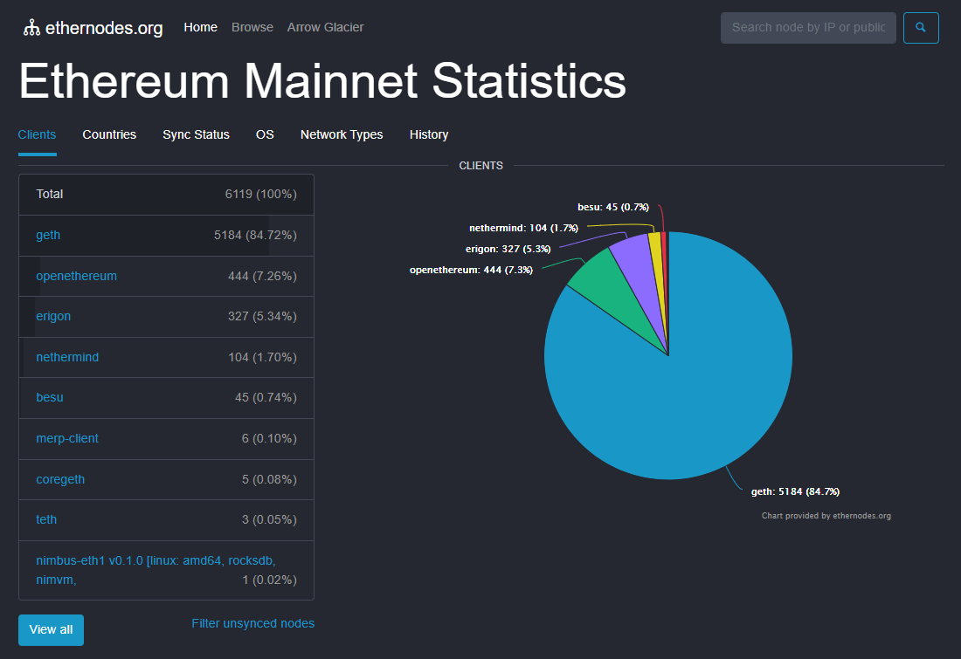Open the geth client link

(x=48, y=235)
